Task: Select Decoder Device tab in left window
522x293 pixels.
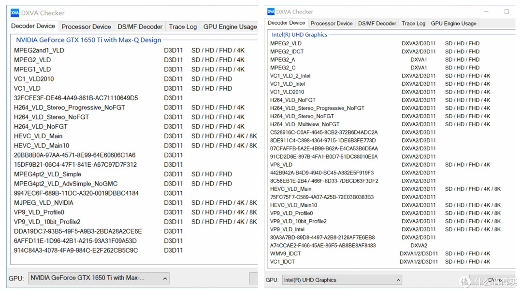Action: pyautogui.click(x=33, y=26)
